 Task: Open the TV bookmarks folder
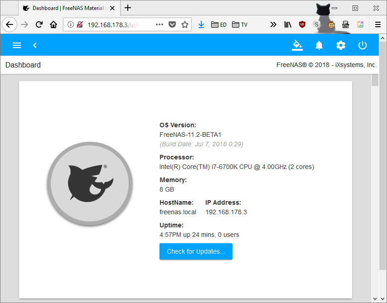click(240, 24)
